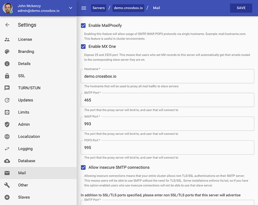Click the back arrow next to Settings
This screenshot has height=205, width=258.
pyautogui.click(x=7, y=25)
